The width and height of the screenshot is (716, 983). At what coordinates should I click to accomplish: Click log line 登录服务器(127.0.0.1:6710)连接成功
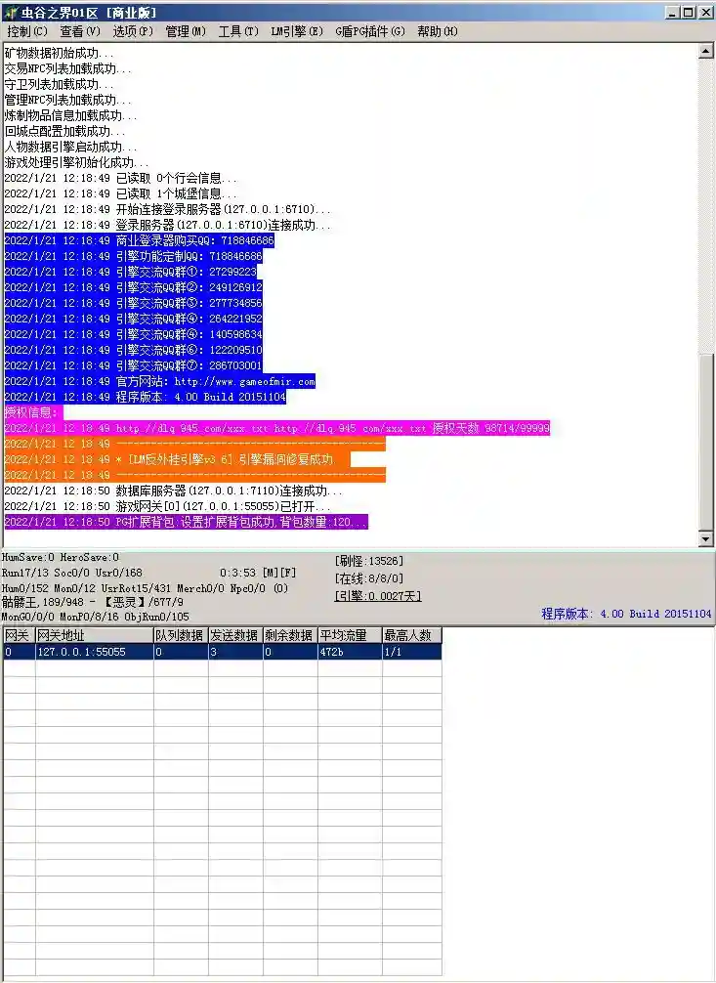(167, 225)
